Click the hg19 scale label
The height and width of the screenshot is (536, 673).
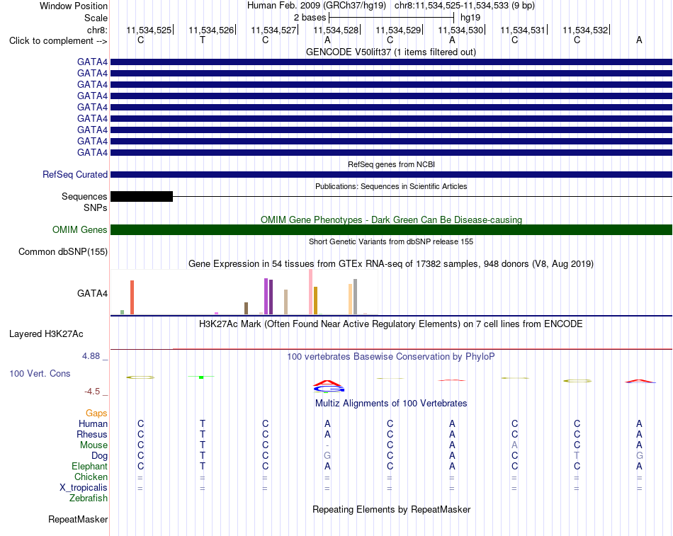470,18
